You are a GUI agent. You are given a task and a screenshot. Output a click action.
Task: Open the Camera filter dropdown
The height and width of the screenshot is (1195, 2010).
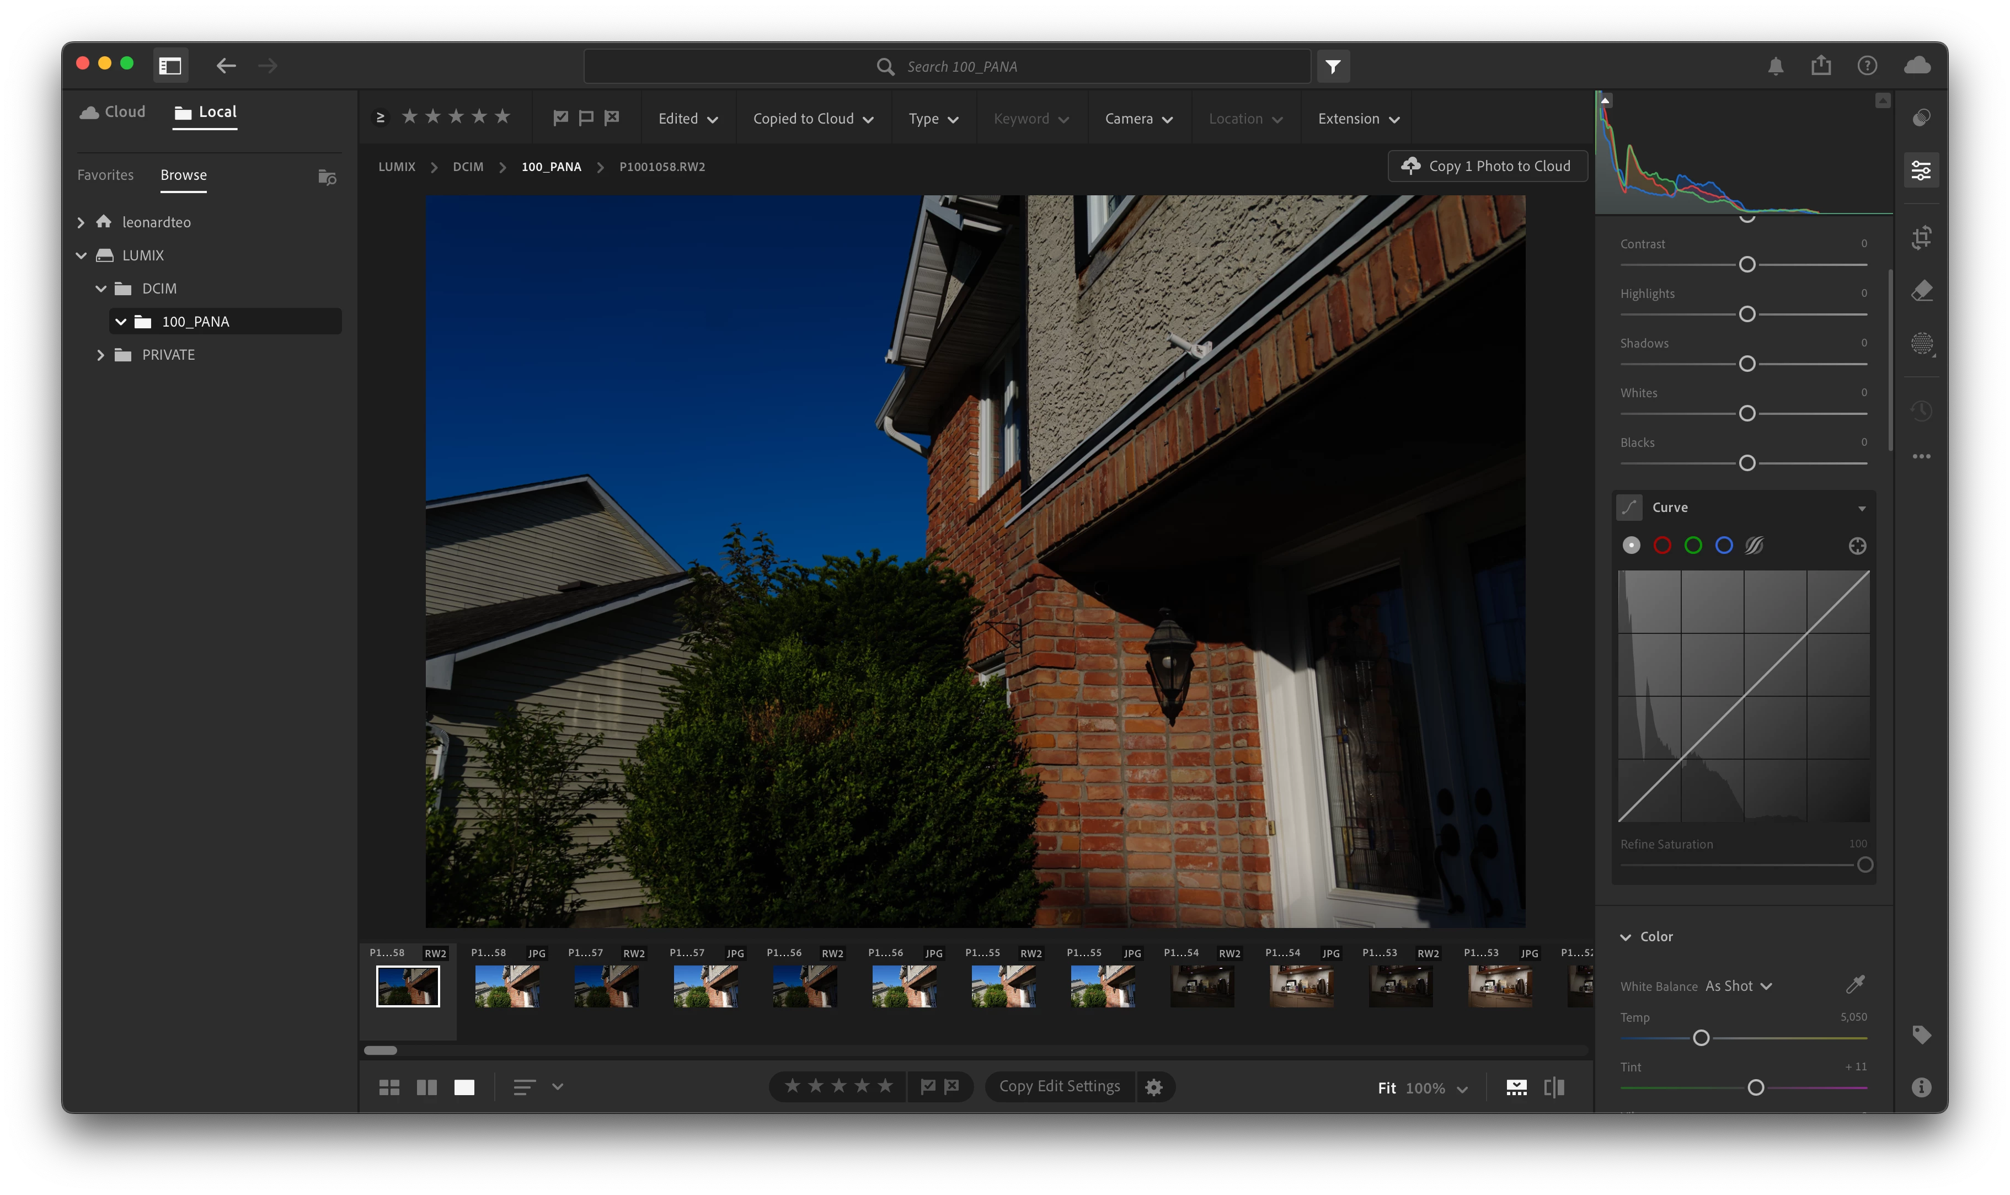click(x=1138, y=119)
